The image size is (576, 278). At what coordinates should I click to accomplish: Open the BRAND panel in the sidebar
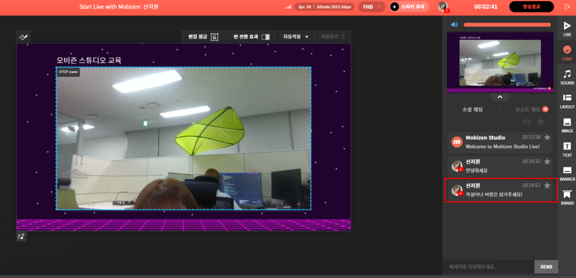click(567, 197)
